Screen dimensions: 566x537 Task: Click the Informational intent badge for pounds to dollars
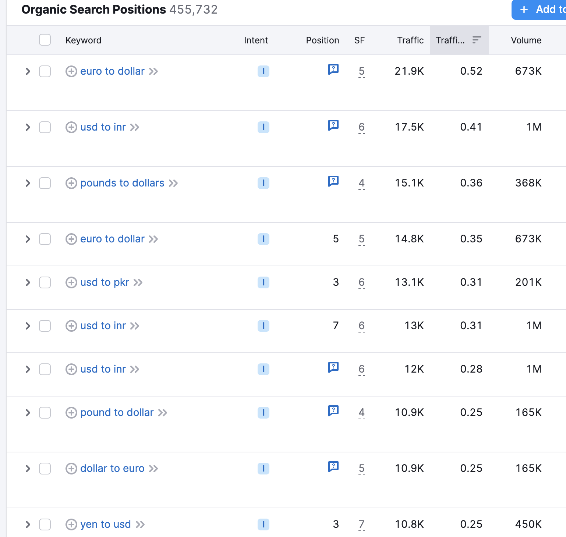click(263, 183)
